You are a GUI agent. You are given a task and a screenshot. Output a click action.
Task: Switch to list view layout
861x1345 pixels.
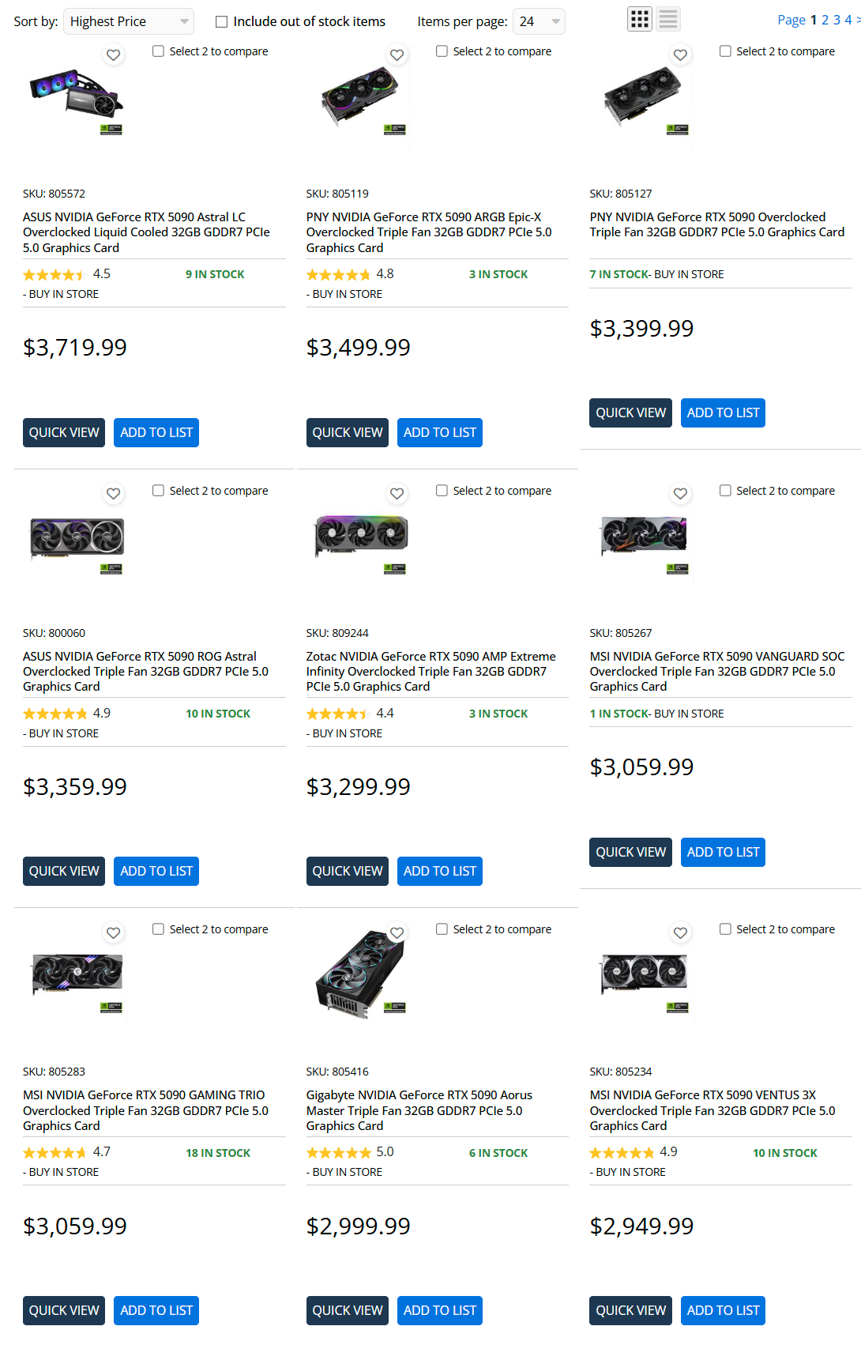pyautogui.click(x=668, y=19)
